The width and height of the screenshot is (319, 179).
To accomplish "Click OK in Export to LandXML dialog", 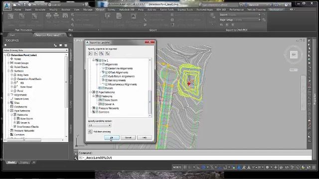I will [112, 138].
